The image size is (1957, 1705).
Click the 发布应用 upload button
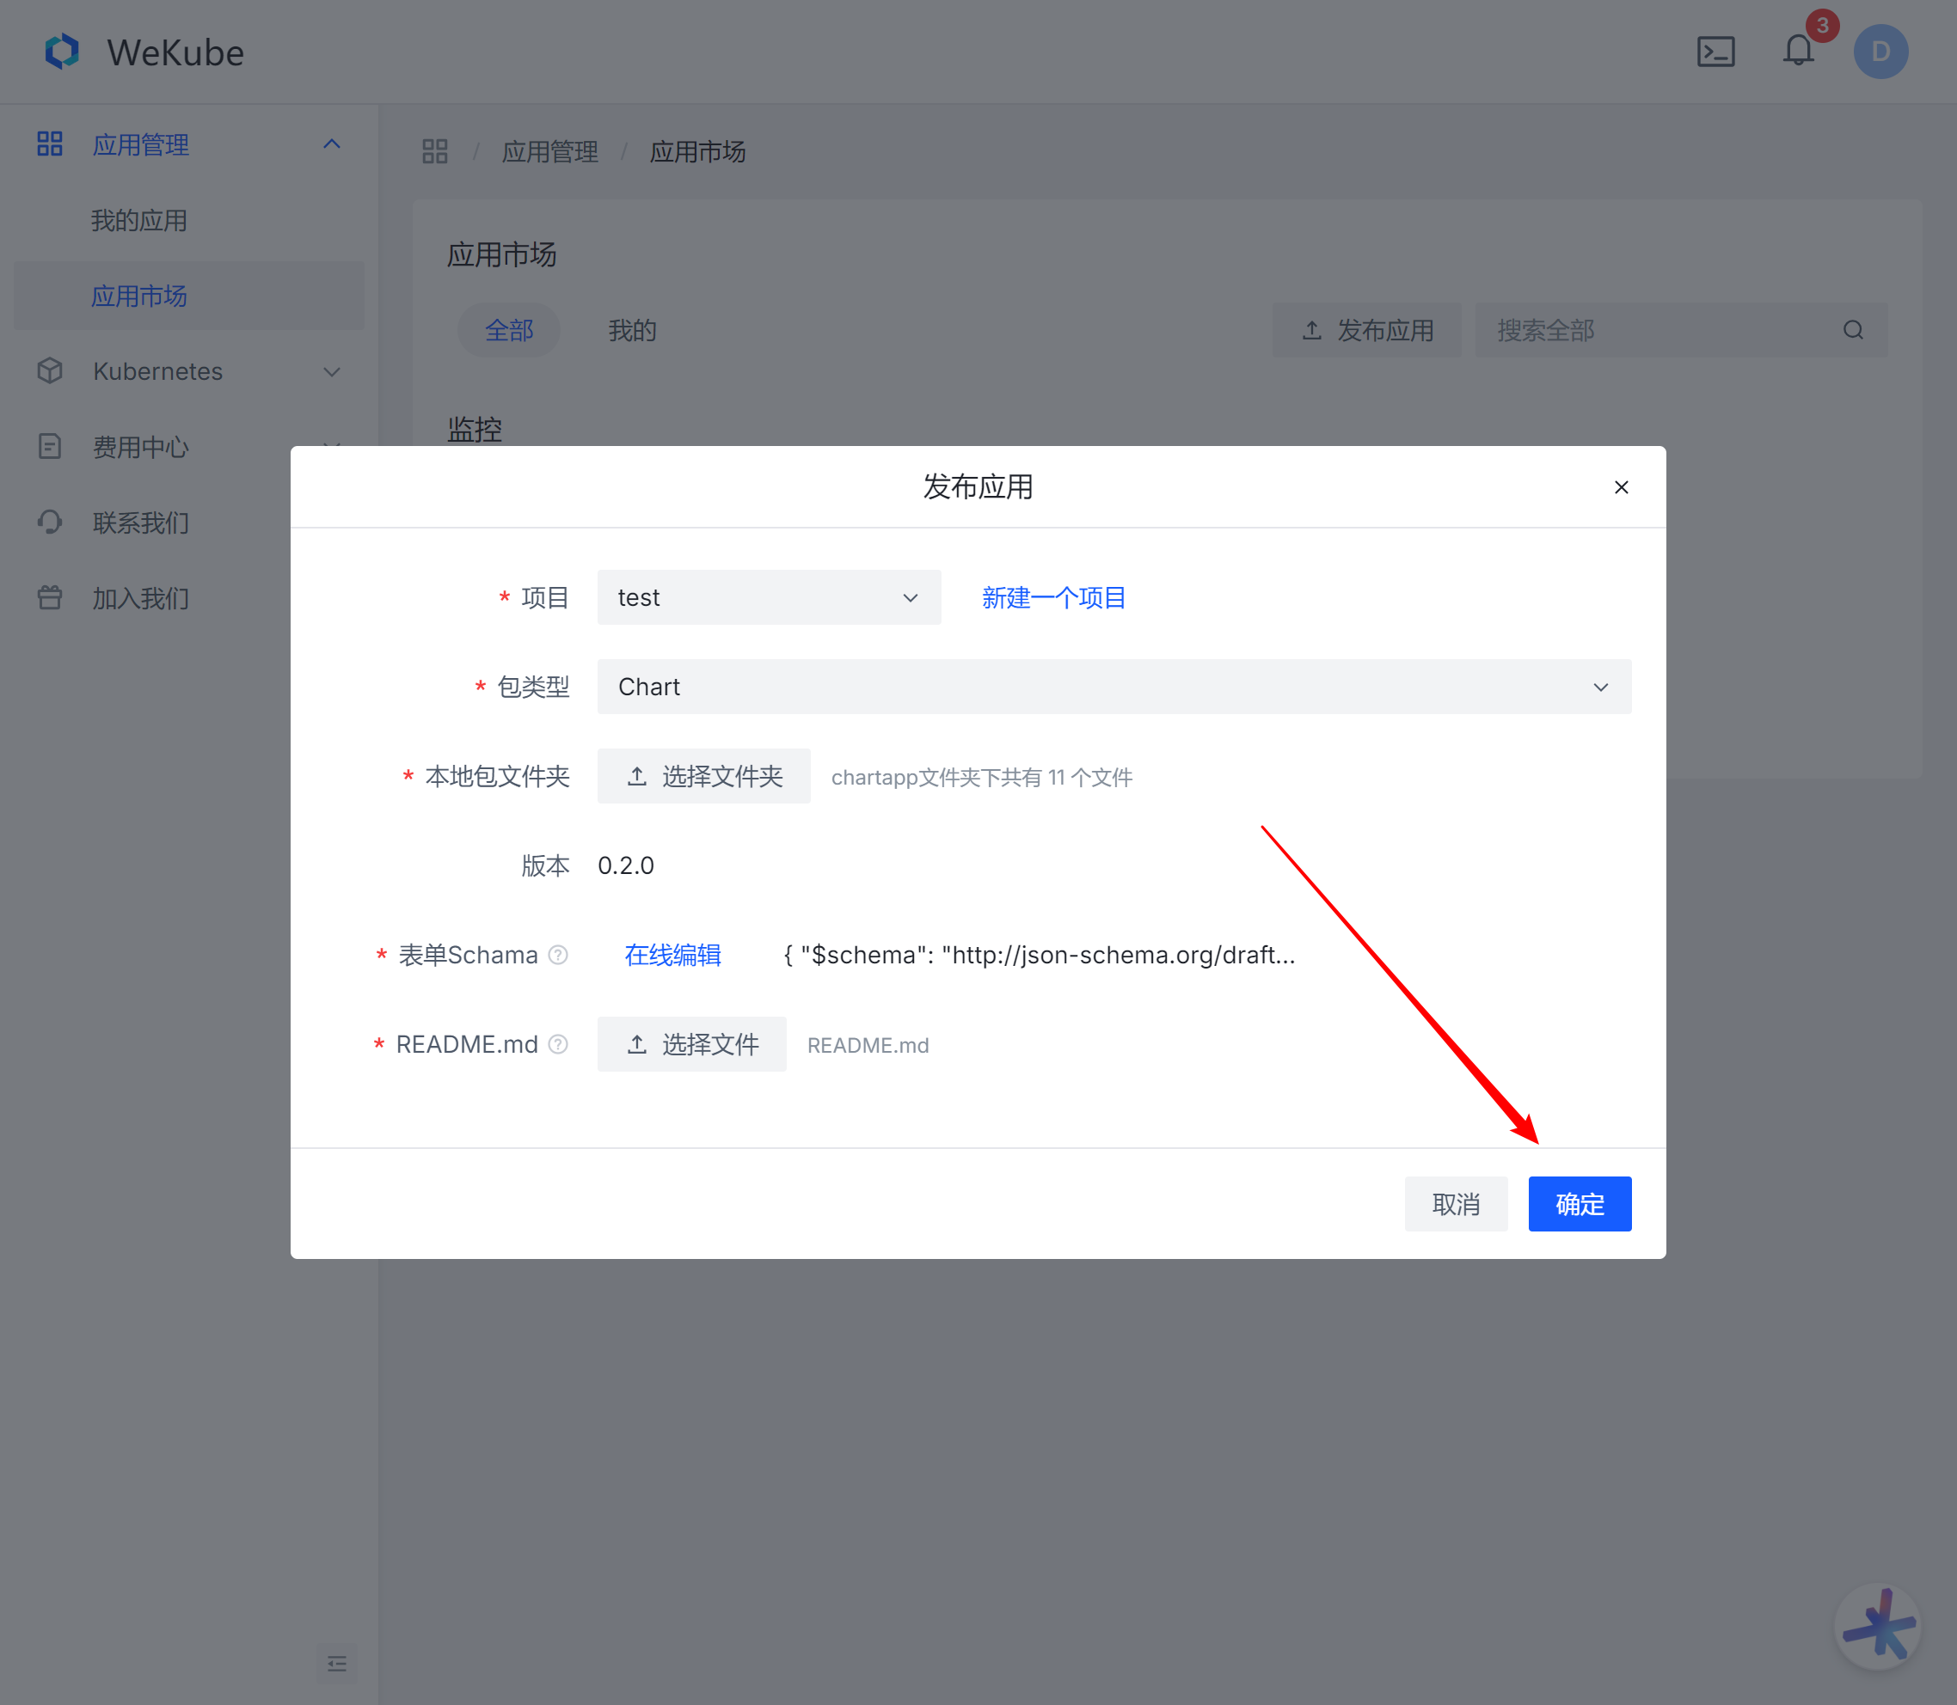coord(1366,330)
